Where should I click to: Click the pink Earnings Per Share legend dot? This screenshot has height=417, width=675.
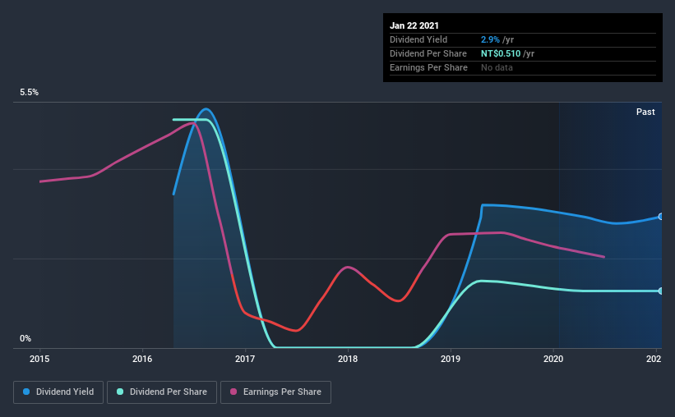pyautogui.click(x=233, y=392)
